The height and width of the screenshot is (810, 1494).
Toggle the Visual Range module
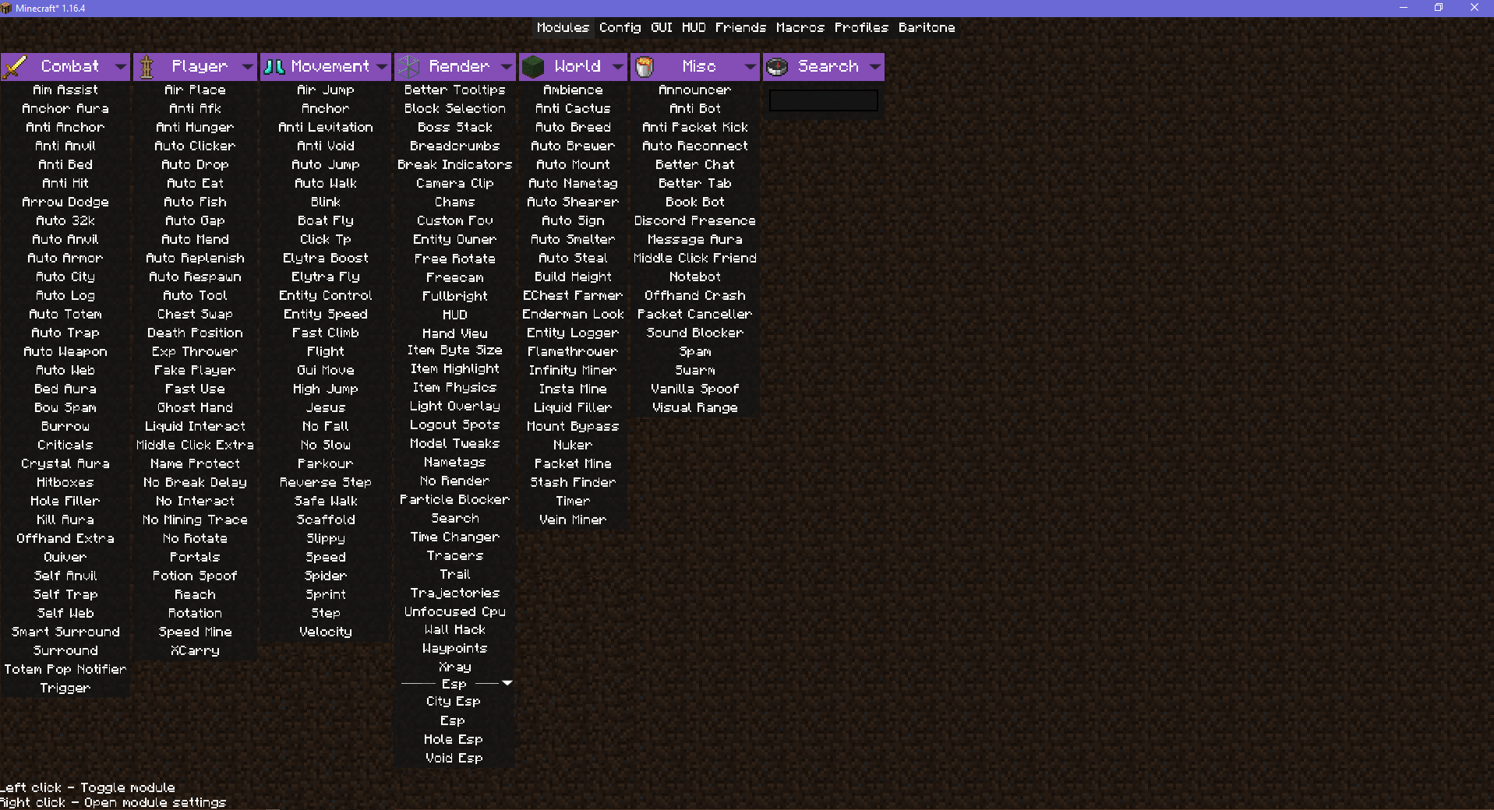pos(695,407)
